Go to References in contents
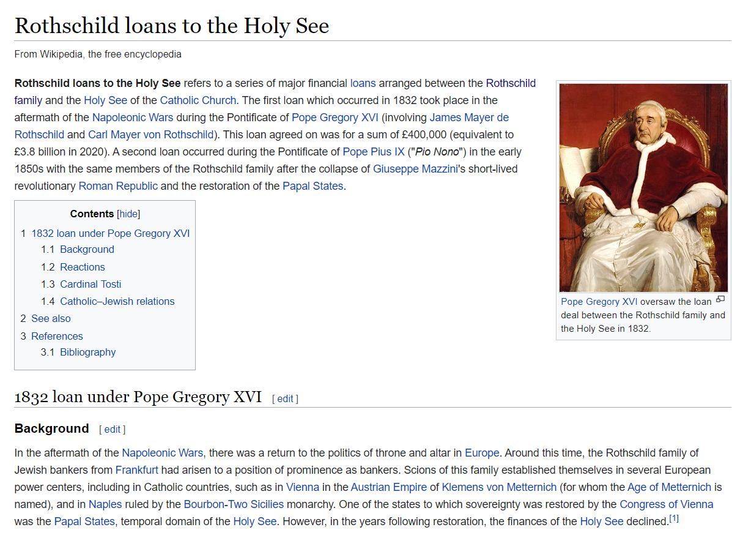Viewport: 732px width, 538px height. (57, 336)
